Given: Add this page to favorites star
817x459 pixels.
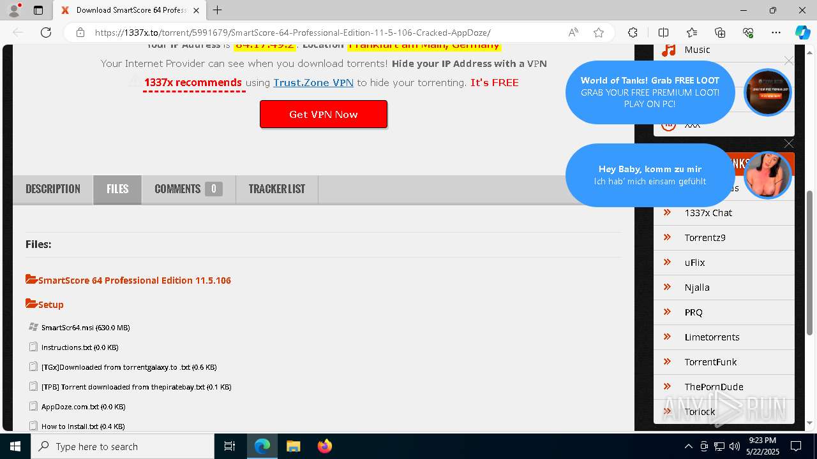Looking at the screenshot, I should tap(599, 33).
